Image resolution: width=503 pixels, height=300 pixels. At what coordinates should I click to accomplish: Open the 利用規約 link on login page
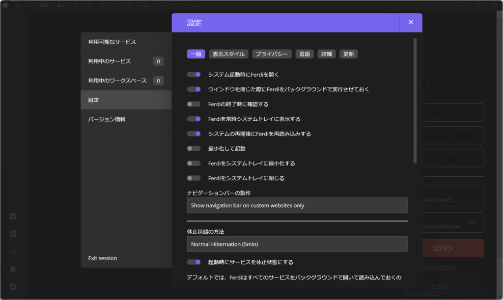441,287
